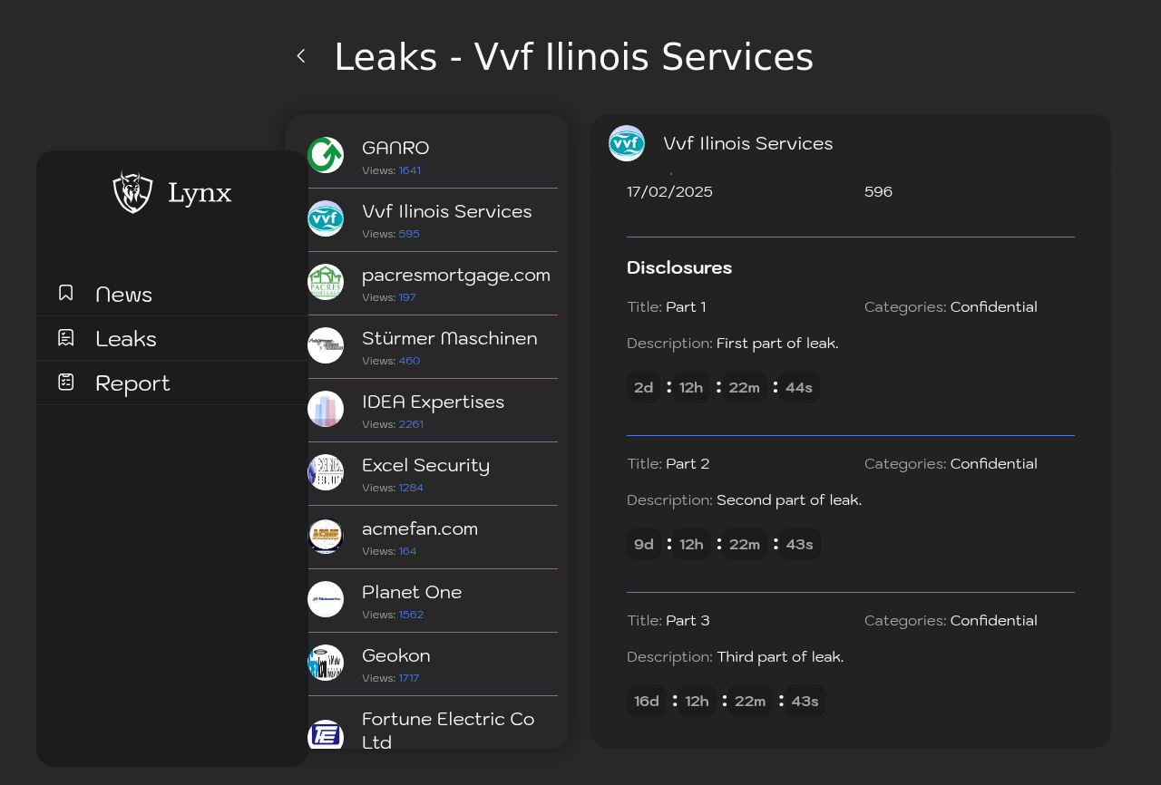The height and width of the screenshot is (785, 1161).
Task: Click the back arrow beside the Leaks title
Action: pyautogui.click(x=301, y=56)
